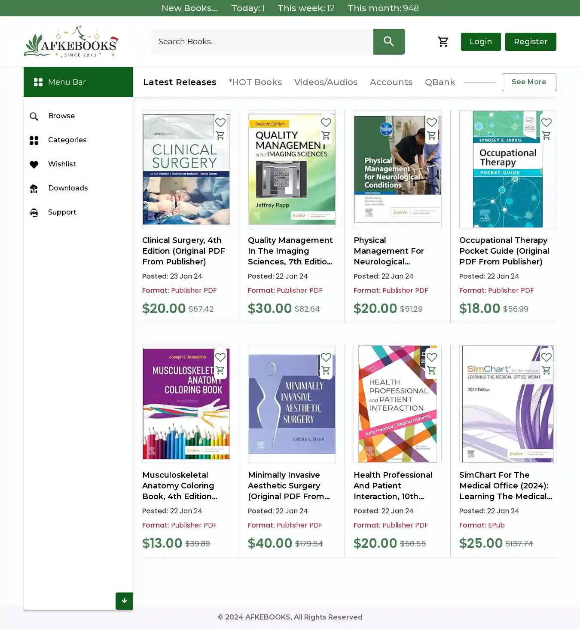Expand the sidebar with the down arrow button
580x629 pixels.
(x=124, y=601)
